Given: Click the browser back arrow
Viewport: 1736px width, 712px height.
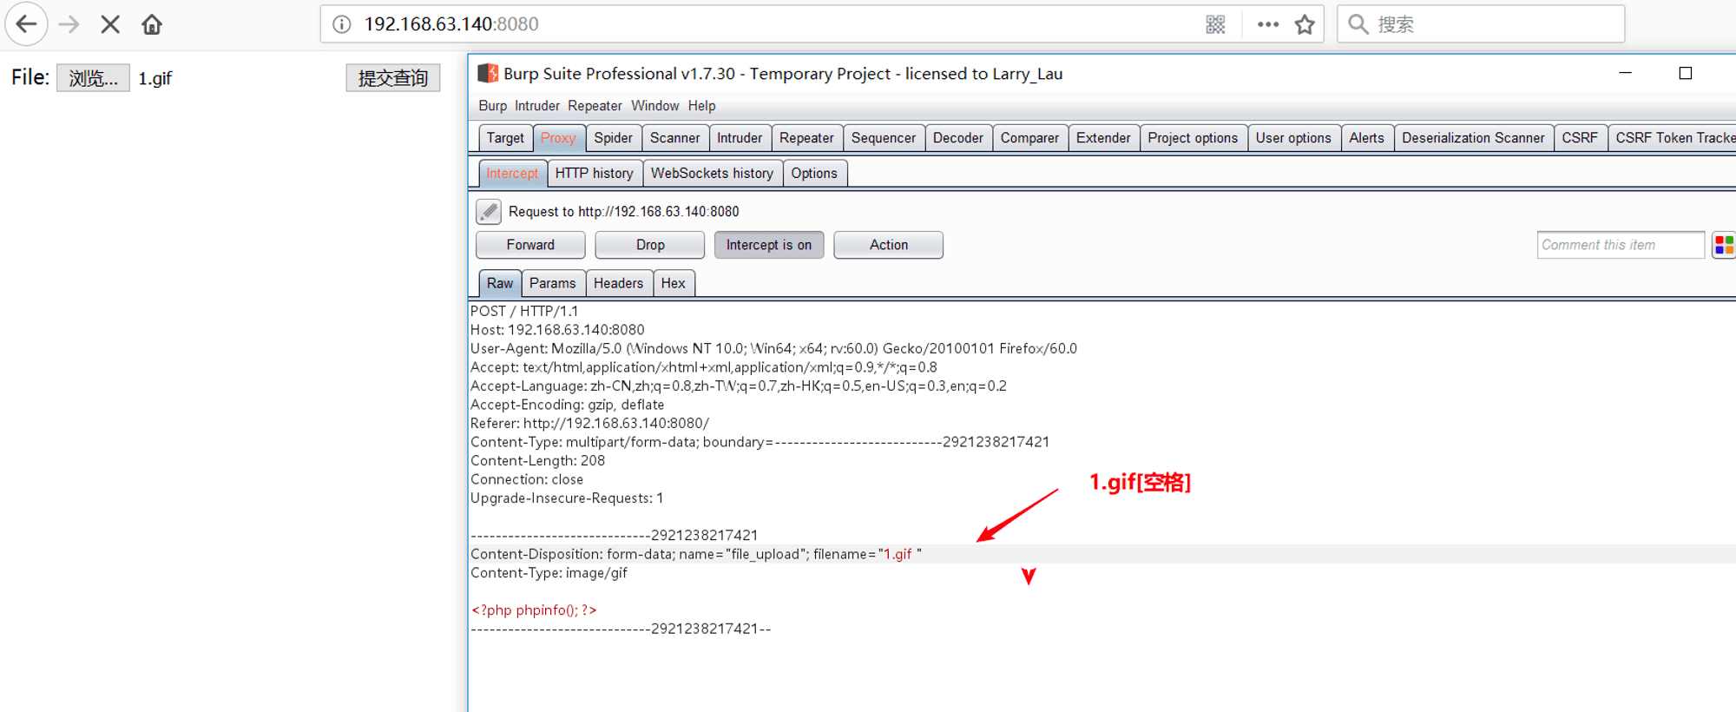Looking at the screenshot, I should click(x=26, y=24).
